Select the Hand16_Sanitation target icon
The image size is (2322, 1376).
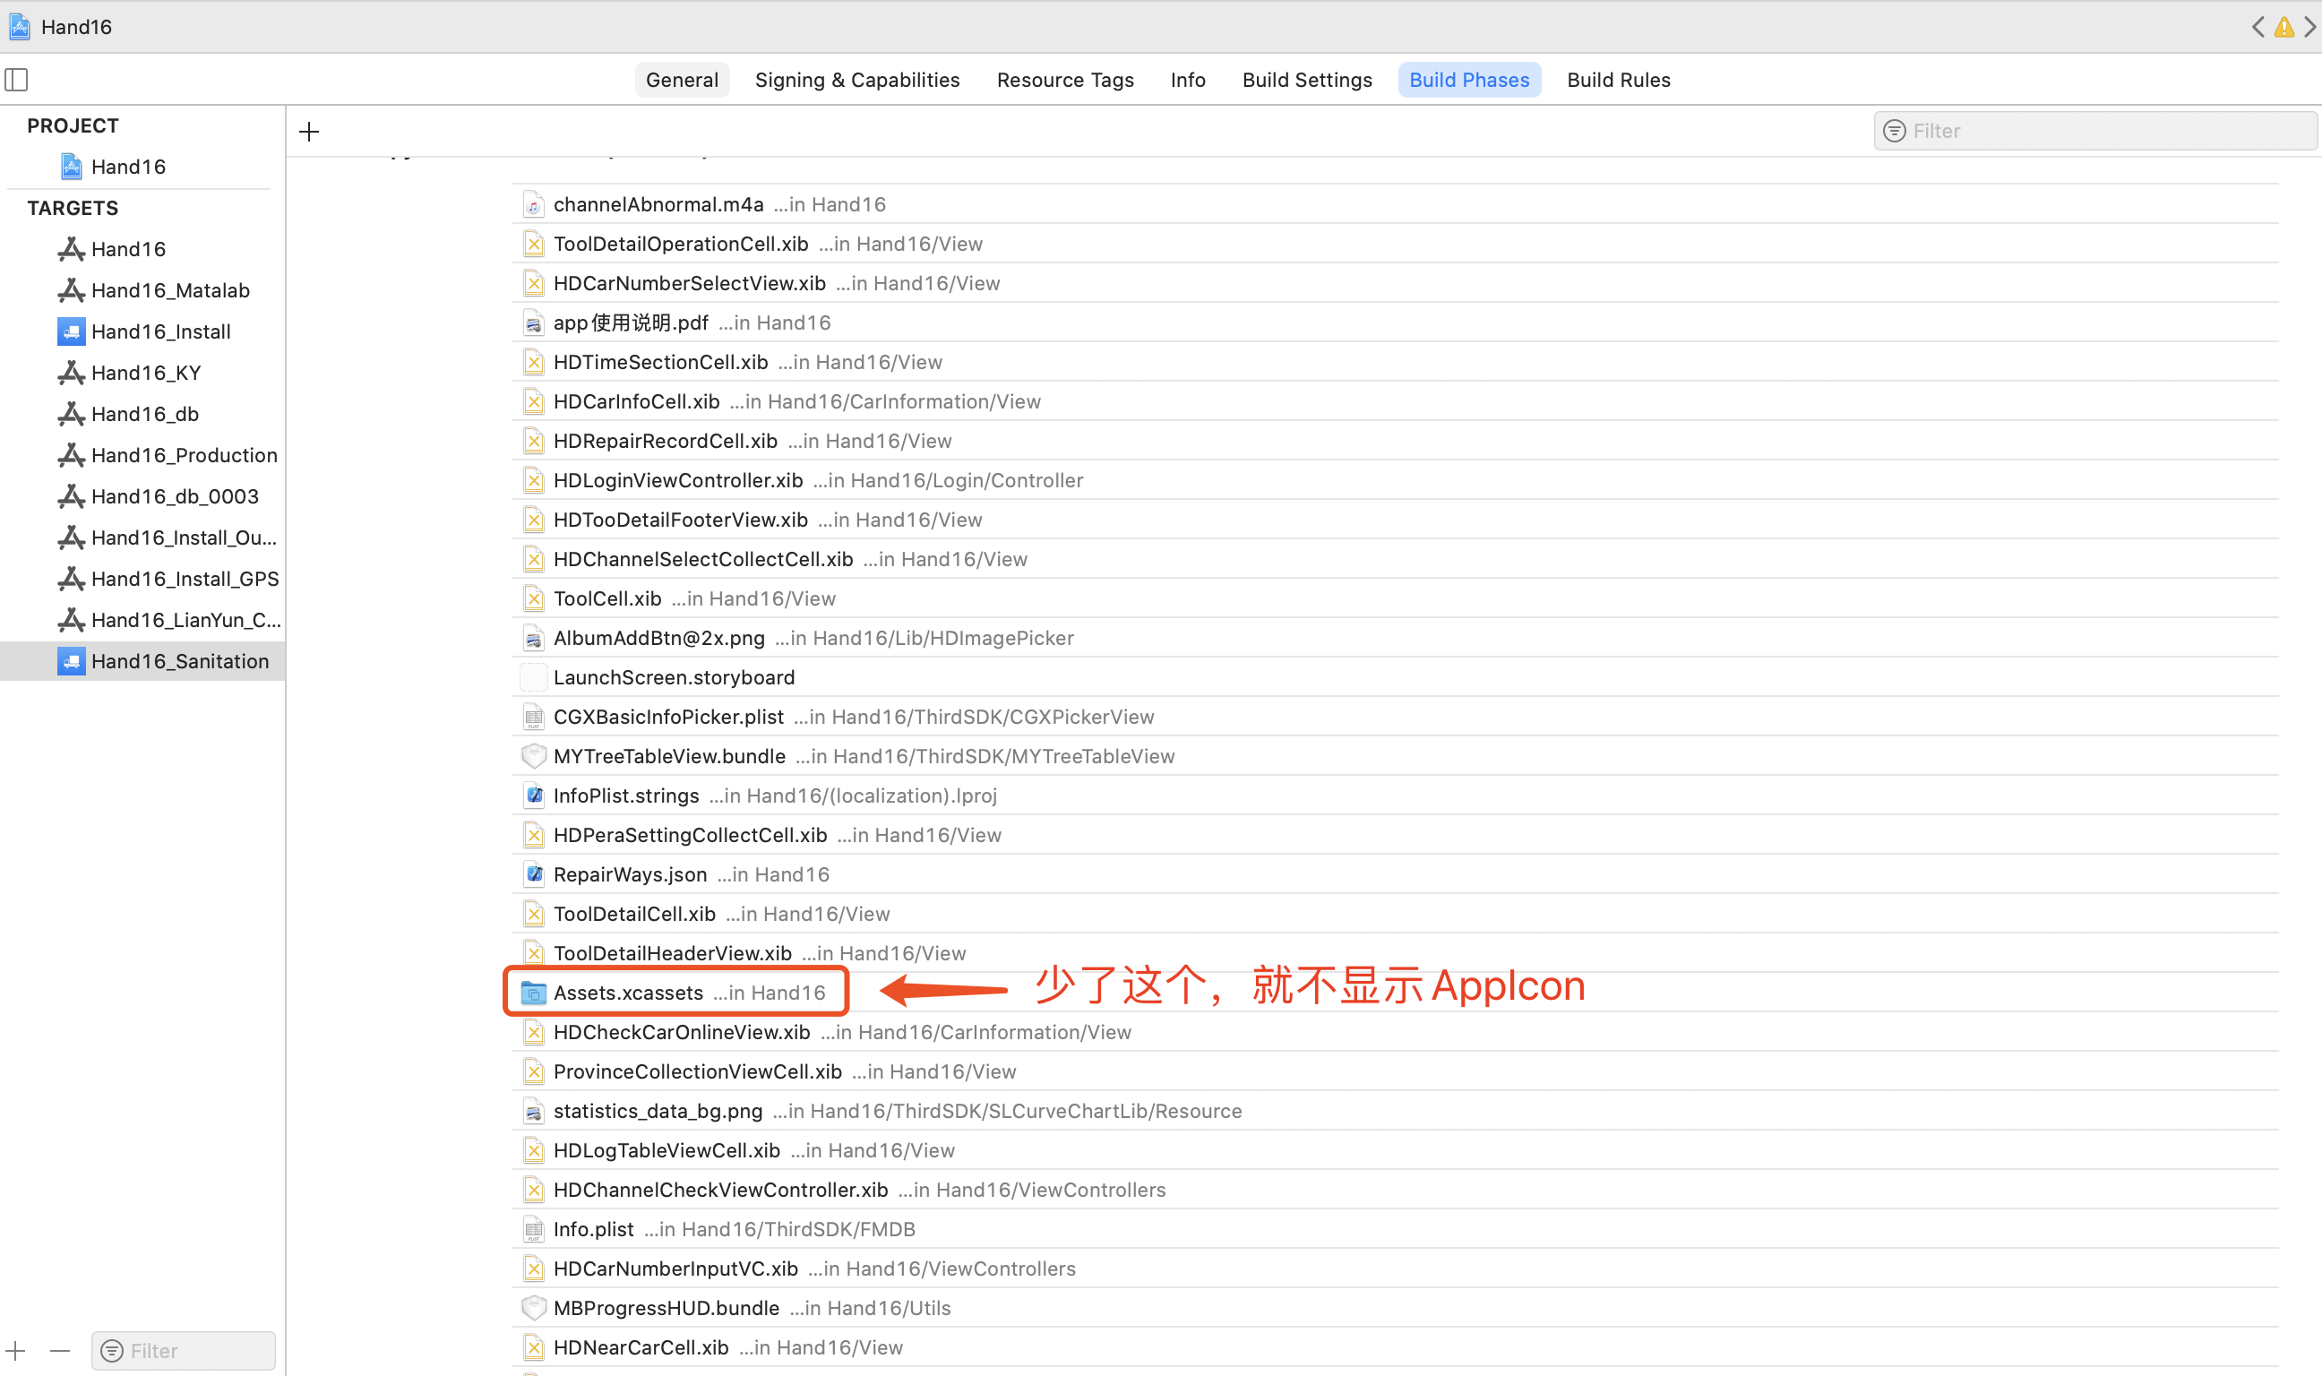tap(72, 660)
